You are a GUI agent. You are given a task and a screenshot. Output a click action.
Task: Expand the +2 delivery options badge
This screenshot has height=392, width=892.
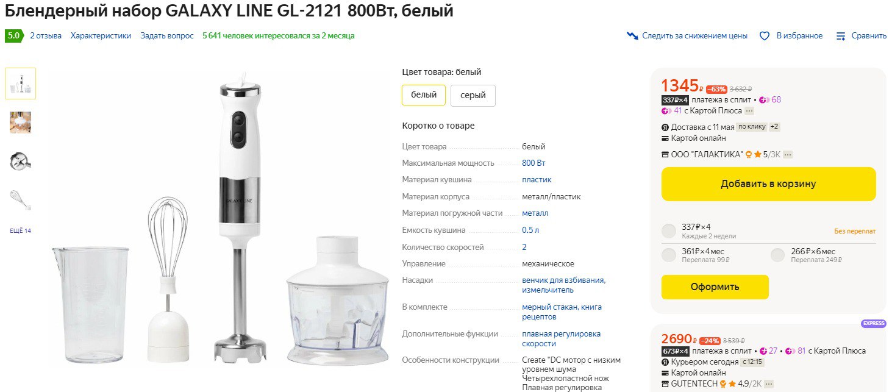[x=774, y=127]
